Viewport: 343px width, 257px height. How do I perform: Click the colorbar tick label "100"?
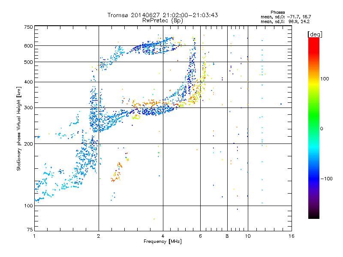point(325,79)
